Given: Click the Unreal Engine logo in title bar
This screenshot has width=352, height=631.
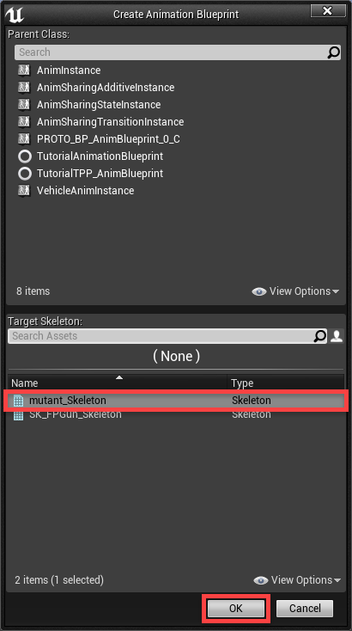Looking at the screenshot, I should pos(15,15).
